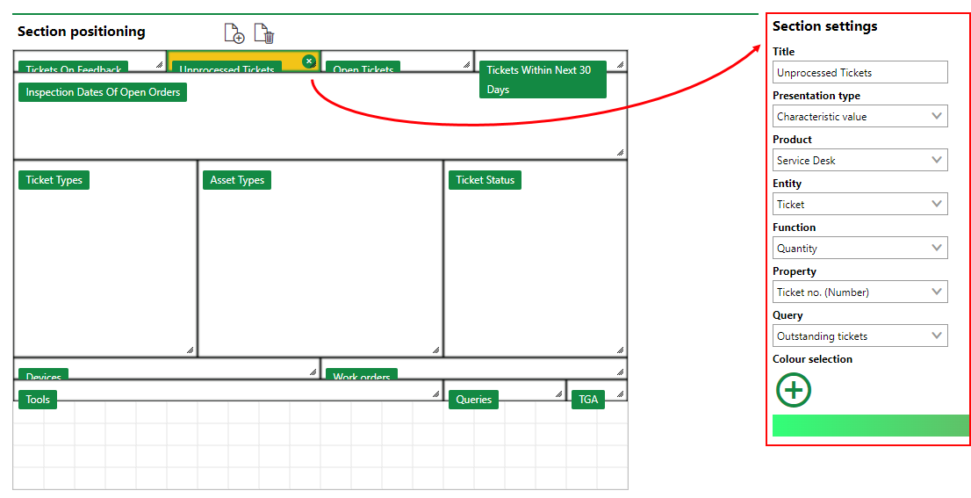Open the Entity dropdown showing Ticket

(860, 204)
